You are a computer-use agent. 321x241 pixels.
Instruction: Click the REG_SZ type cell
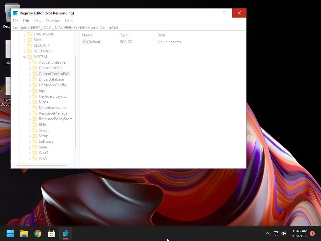pos(126,42)
